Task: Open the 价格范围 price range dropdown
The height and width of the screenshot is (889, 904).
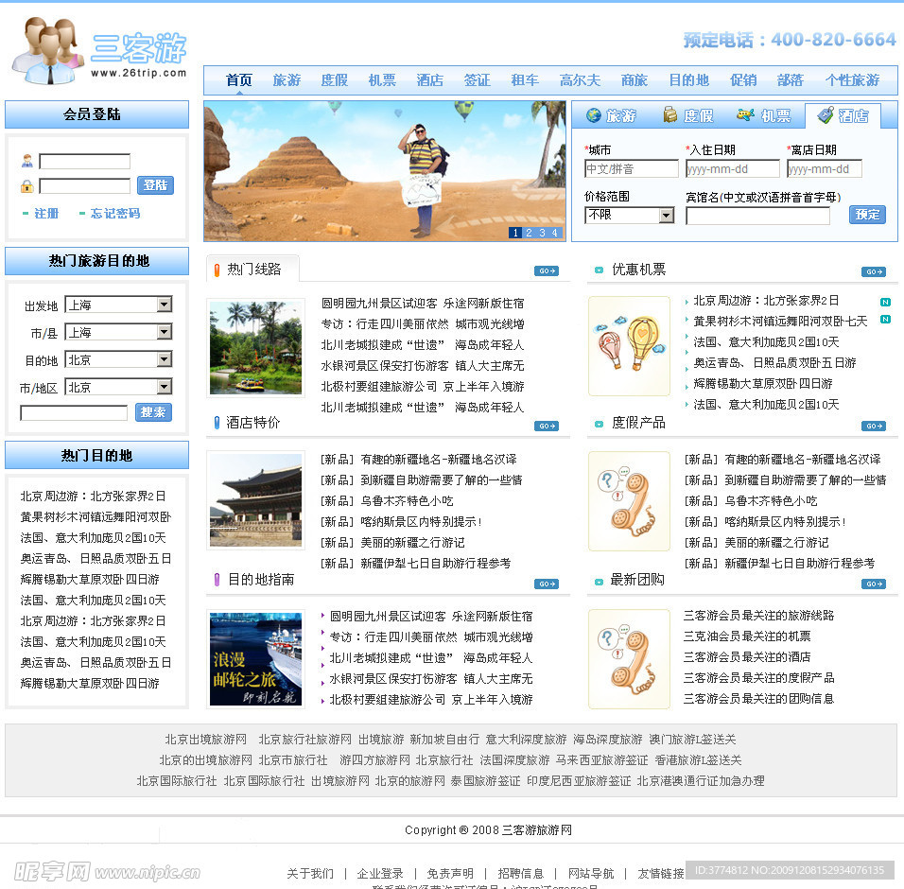Action: click(630, 216)
